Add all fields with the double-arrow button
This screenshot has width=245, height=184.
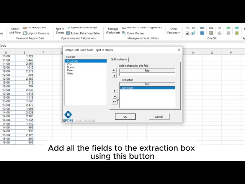coord(114,102)
